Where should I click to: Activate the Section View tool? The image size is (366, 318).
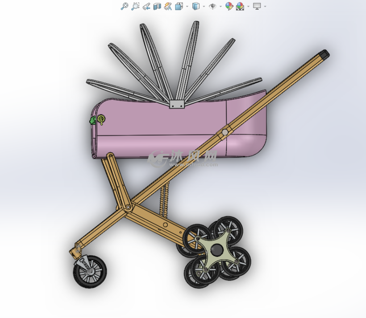coord(157,6)
